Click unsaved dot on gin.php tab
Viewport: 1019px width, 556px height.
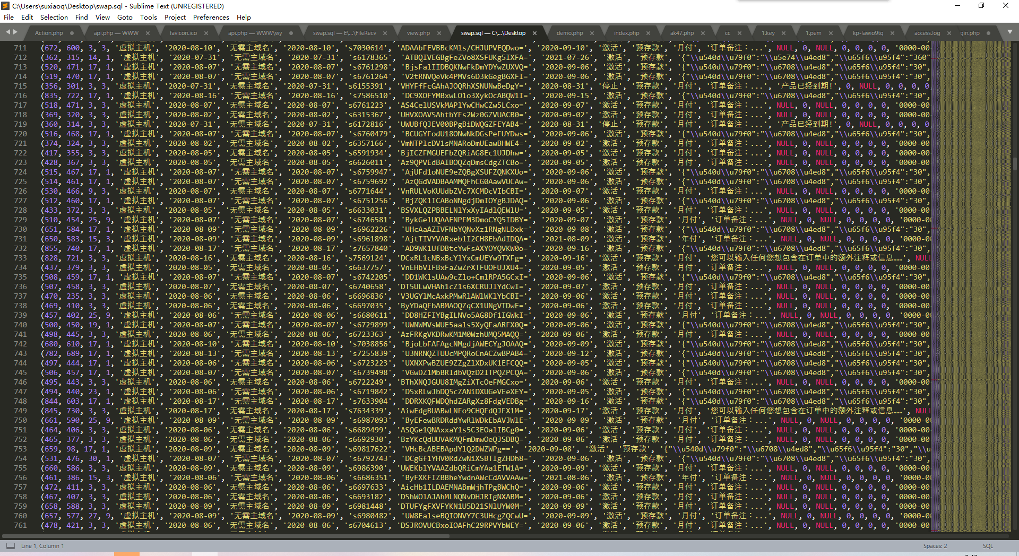point(988,33)
